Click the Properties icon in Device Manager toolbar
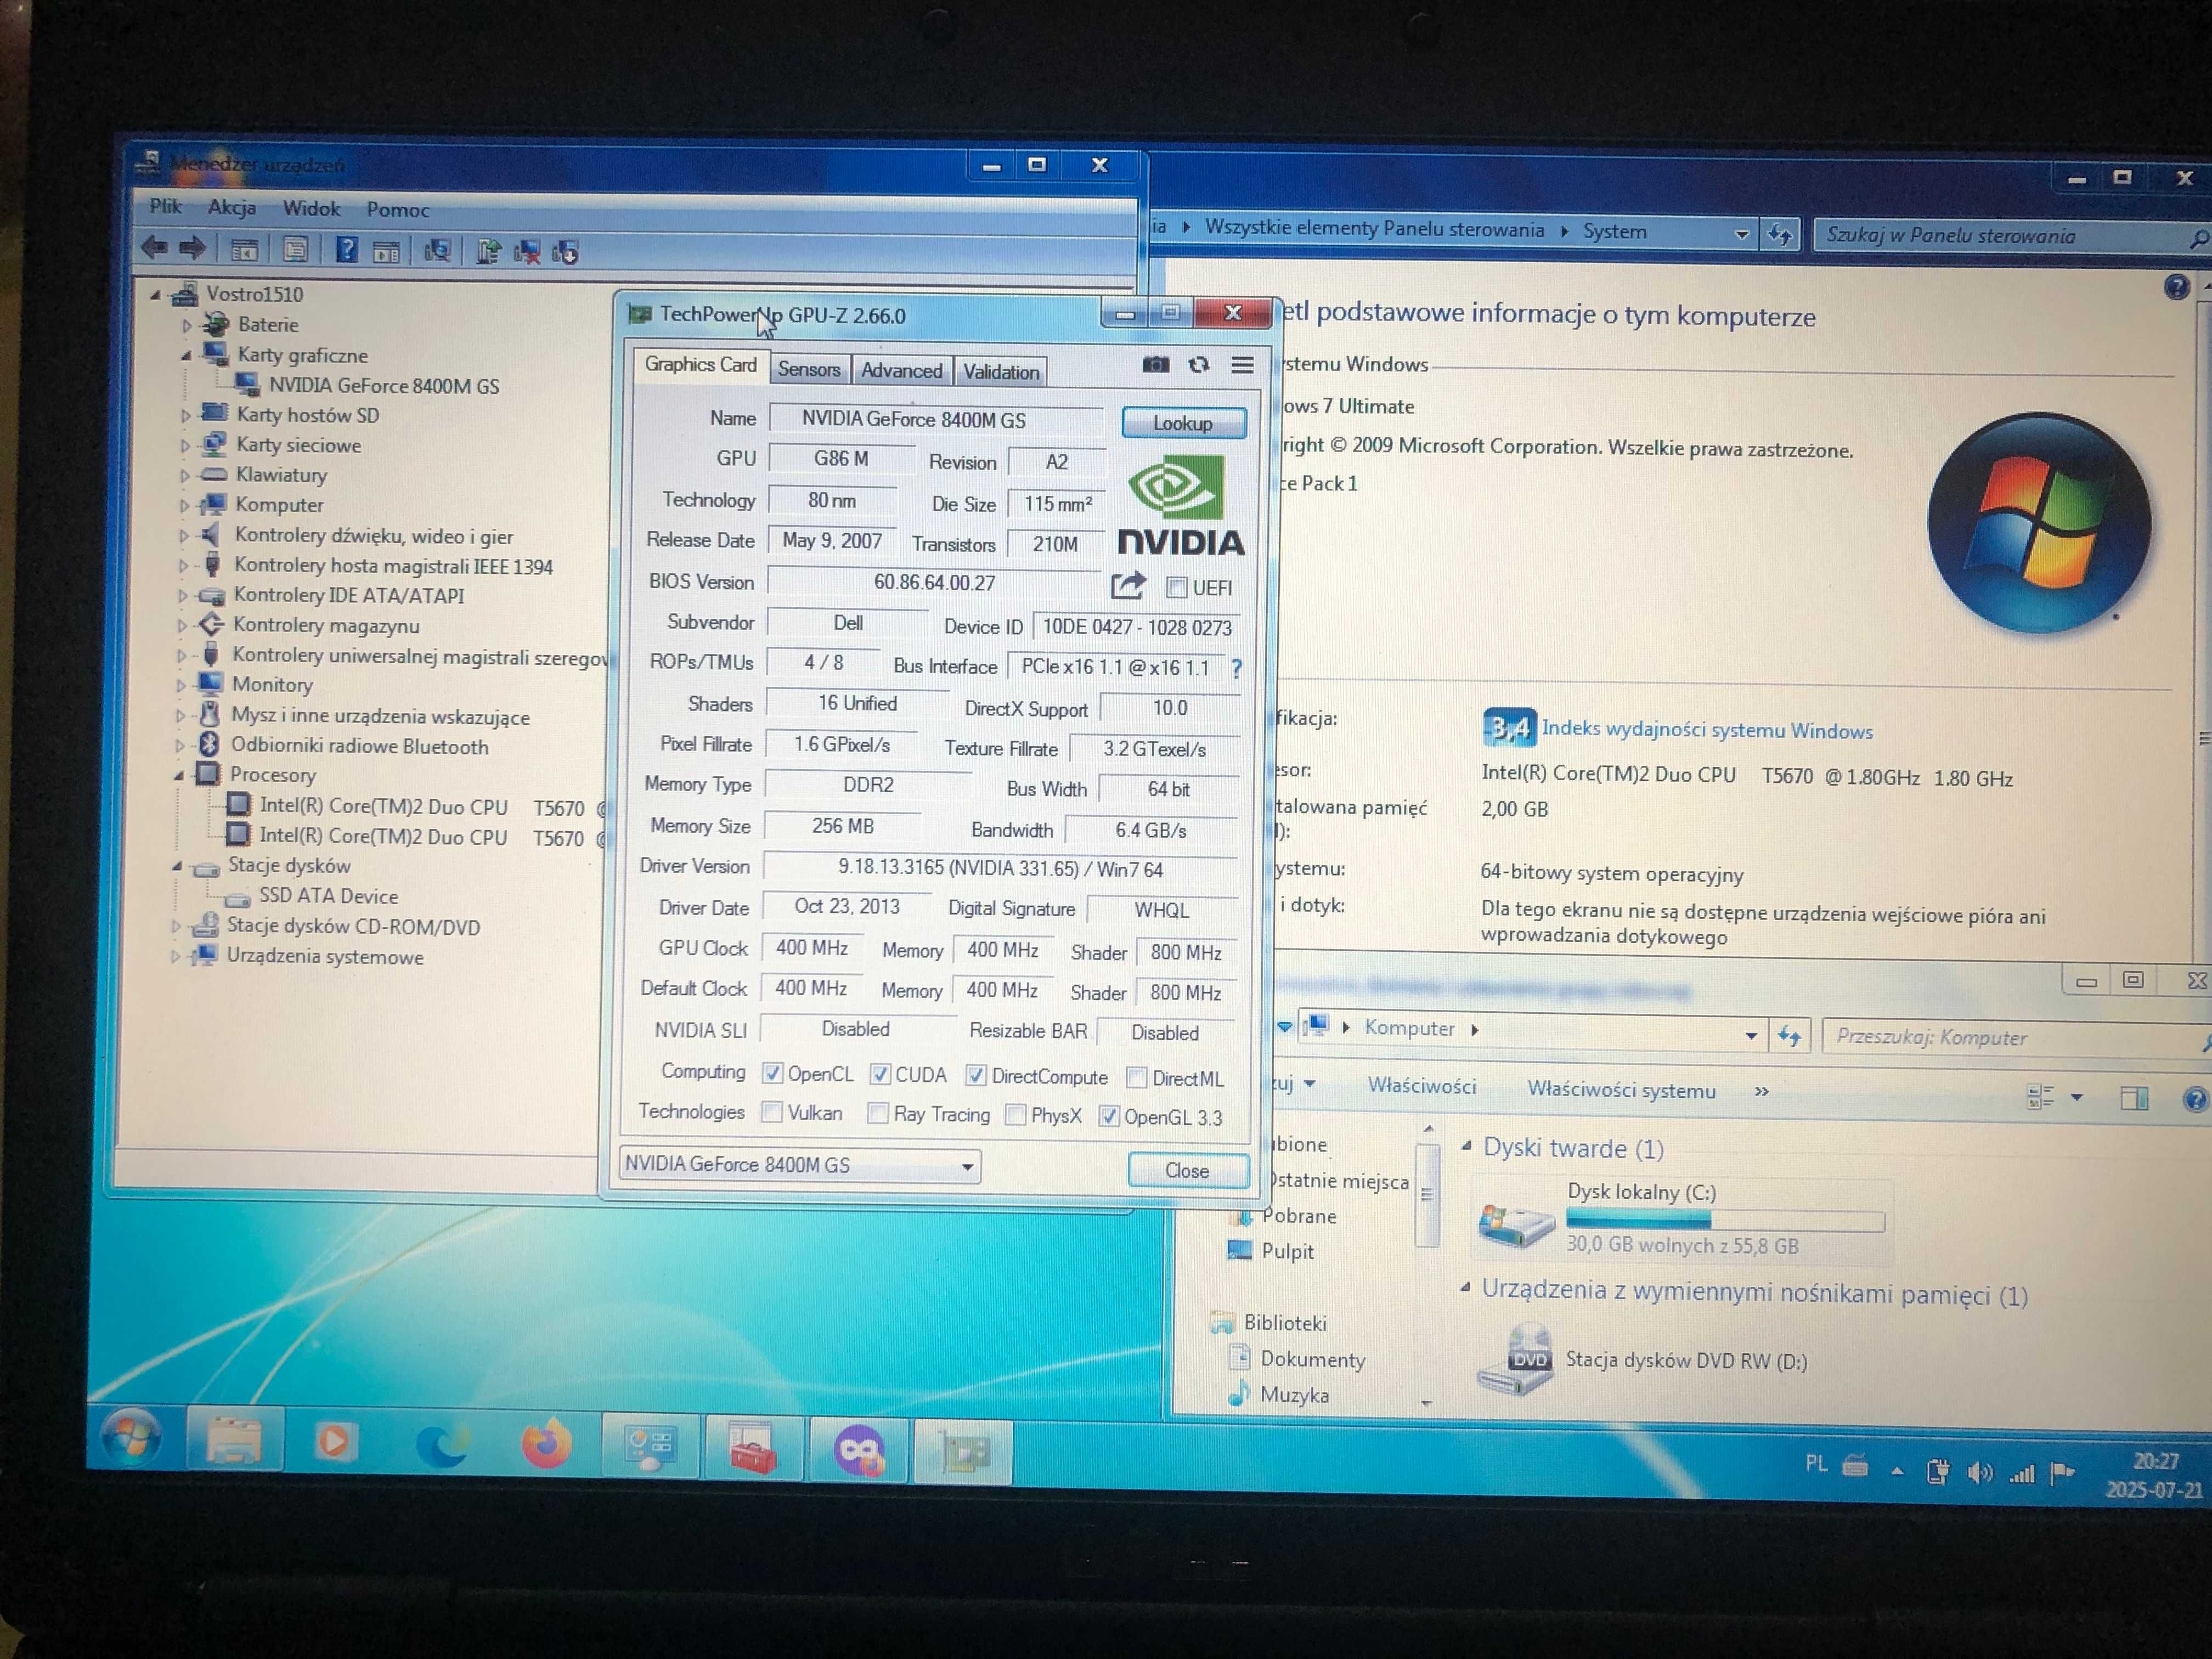Screen dimensions: 2212x1659 click(295, 249)
